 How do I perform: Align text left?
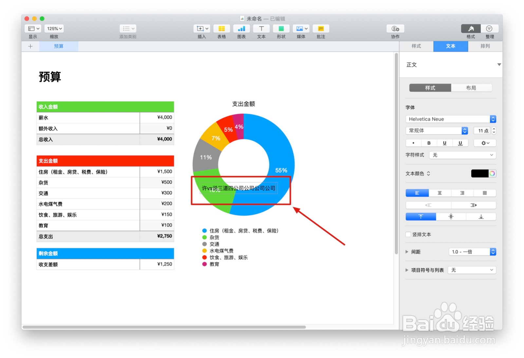click(417, 193)
